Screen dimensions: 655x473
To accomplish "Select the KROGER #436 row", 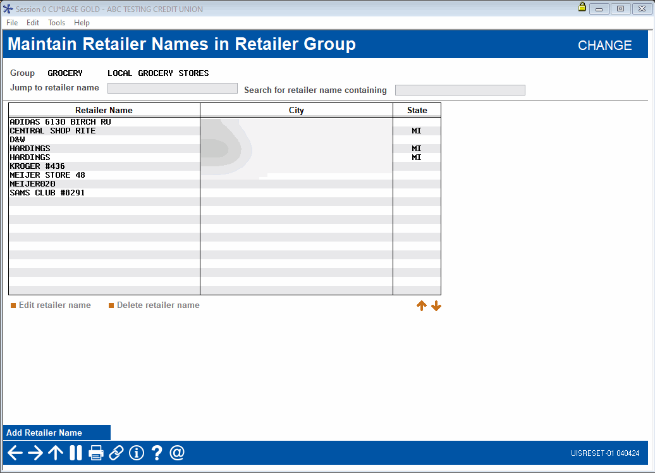I will (x=224, y=166).
